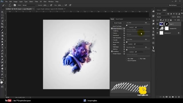183x103 pixels.
Task: Select the Lasso tool
Action: (x=2, y=18)
